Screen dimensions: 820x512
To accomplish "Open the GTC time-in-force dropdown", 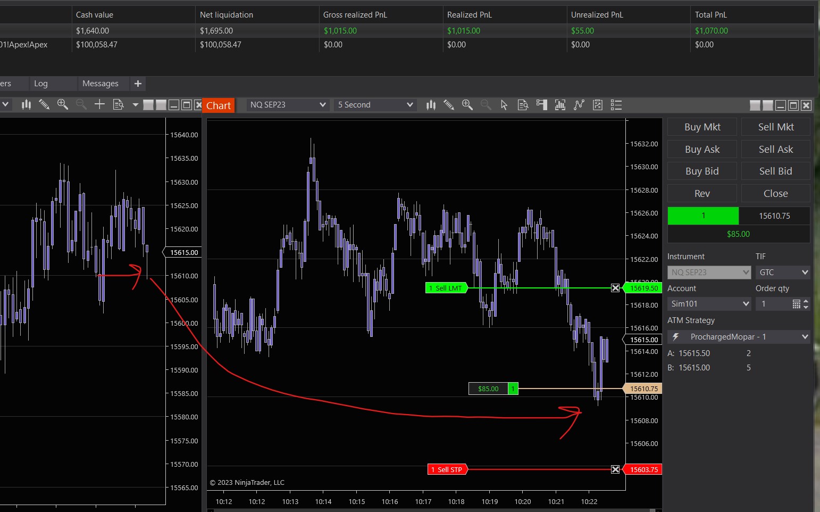I will [783, 272].
